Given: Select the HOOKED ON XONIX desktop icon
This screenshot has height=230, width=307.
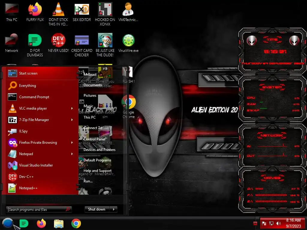Looking at the screenshot, I should point(105,14).
